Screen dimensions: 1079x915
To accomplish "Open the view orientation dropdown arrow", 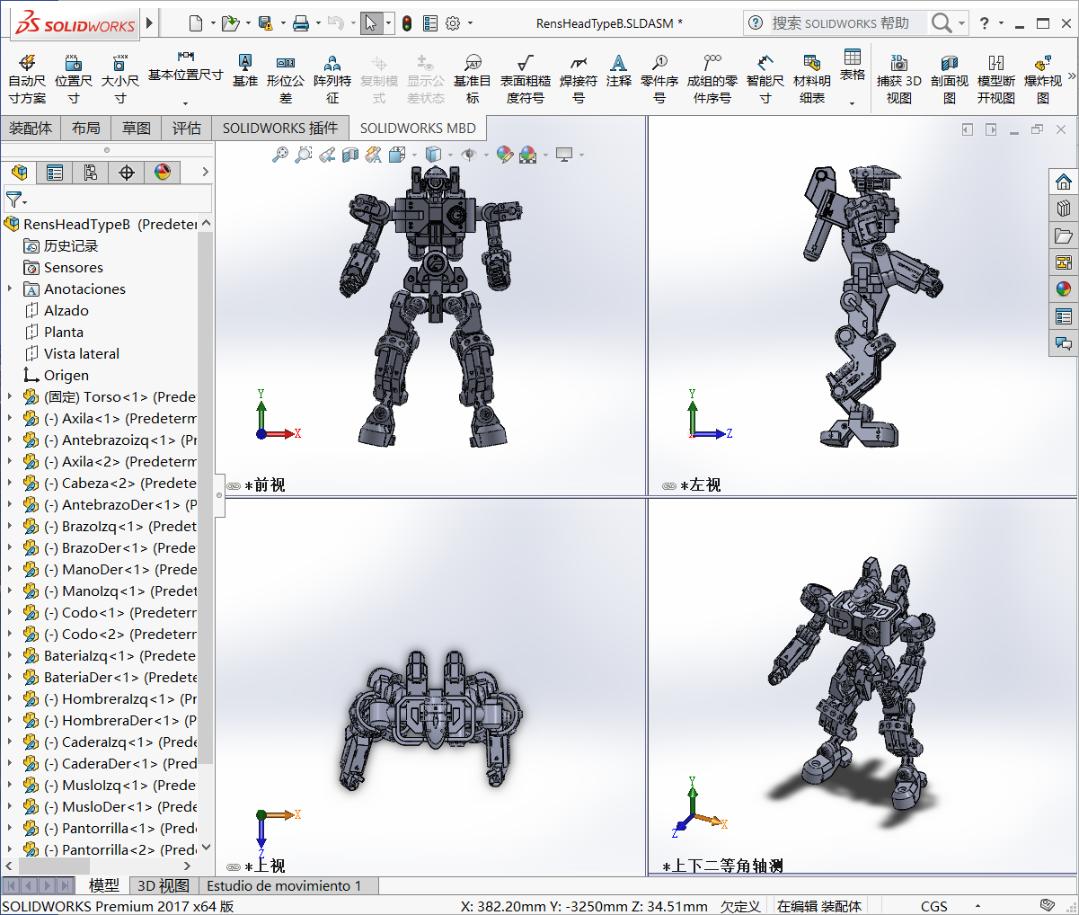I will click(414, 155).
